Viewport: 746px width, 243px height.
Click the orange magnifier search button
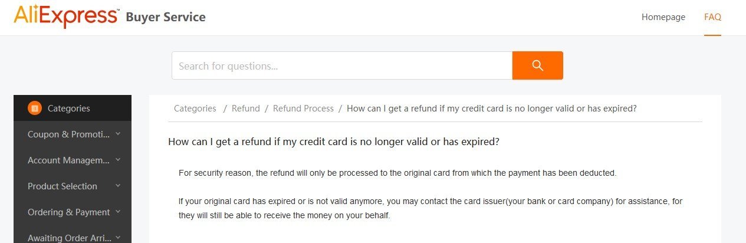click(x=537, y=65)
